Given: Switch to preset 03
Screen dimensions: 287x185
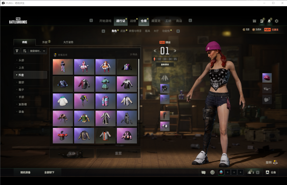Looking at the screenshot, I should (165, 59).
